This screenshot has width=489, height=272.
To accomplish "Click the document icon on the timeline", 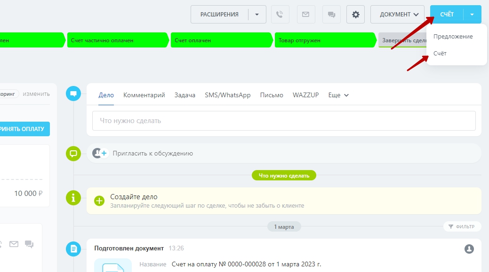I will [x=73, y=249].
